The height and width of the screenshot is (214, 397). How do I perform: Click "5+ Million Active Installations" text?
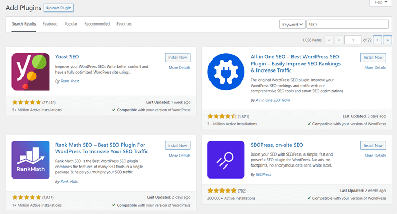click(x=37, y=110)
